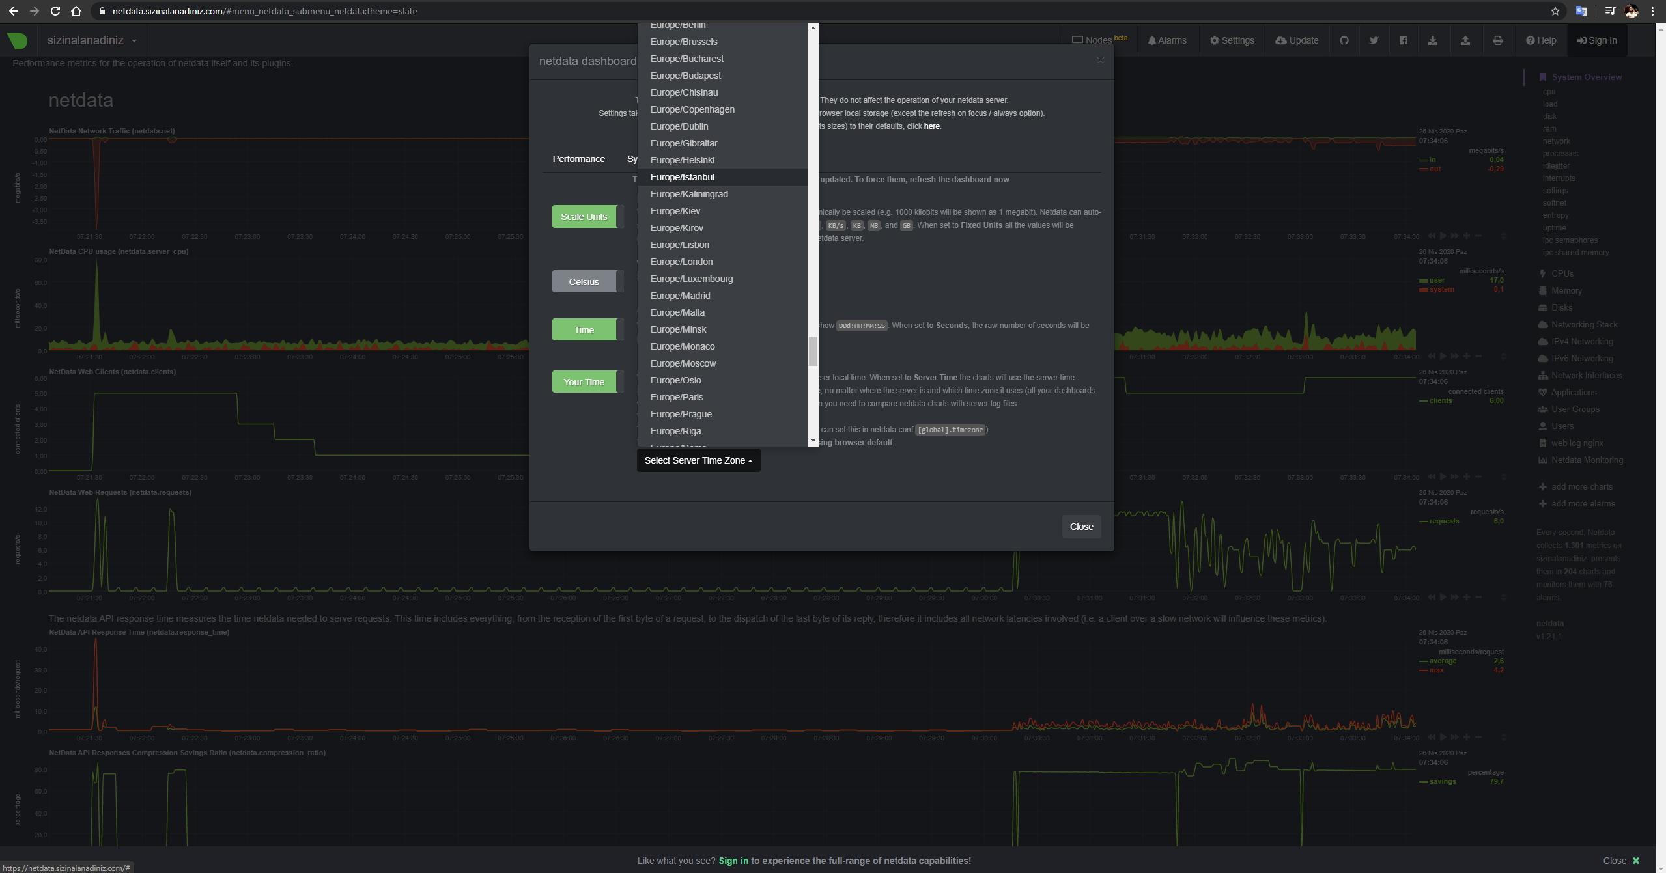Click the netdata green leaf logo
Image resolution: width=1666 pixels, height=873 pixels.
pyautogui.click(x=17, y=40)
